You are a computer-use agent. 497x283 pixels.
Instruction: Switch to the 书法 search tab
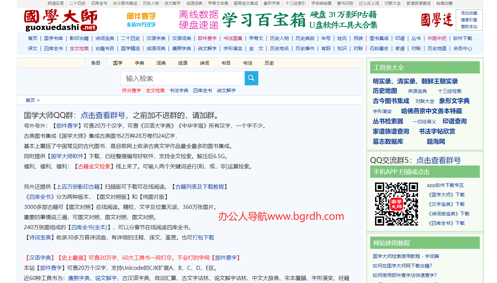pos(247,63)
